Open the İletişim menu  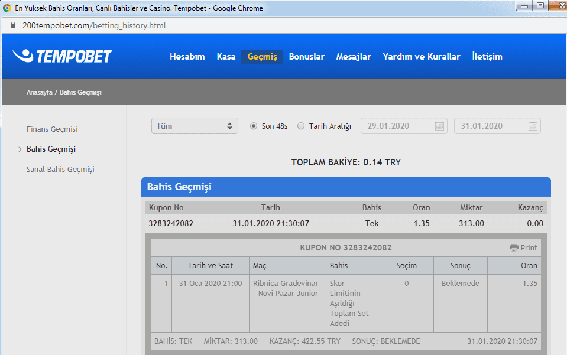point(487,57)
